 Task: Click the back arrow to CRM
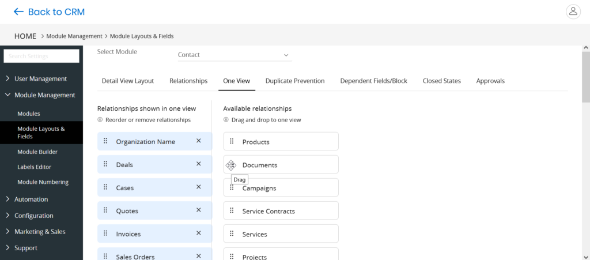[x=19, y=12]
